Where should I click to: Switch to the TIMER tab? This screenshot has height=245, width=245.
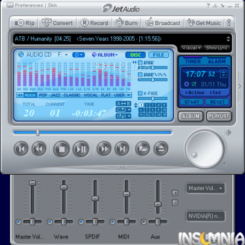193,61
